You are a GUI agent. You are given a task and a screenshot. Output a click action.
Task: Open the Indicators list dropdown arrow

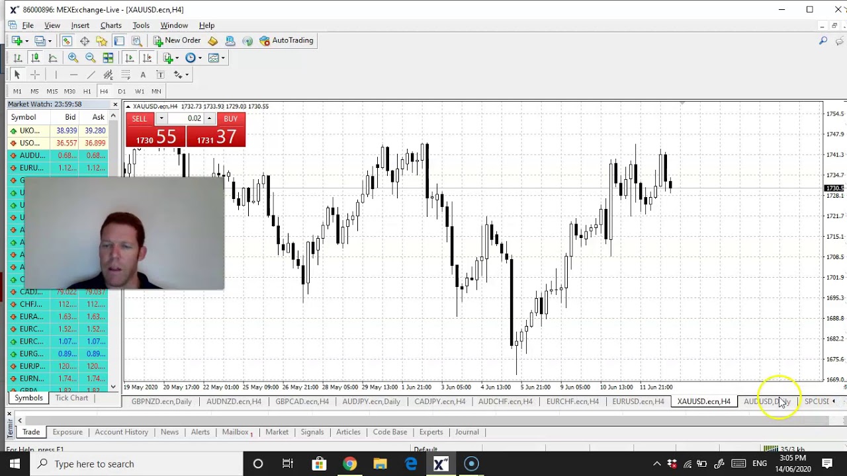(x=178, y=58)
